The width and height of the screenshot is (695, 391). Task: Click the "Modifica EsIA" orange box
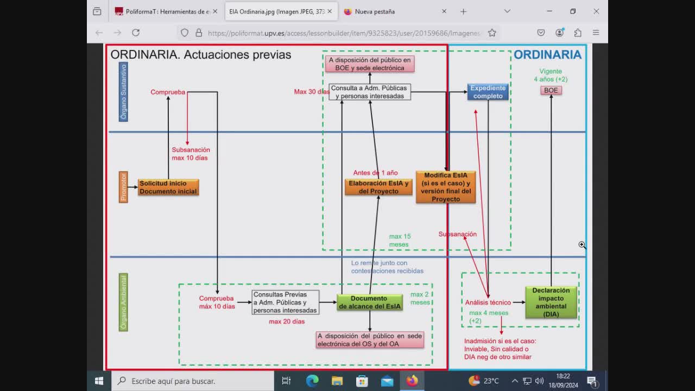click(446, 187)
